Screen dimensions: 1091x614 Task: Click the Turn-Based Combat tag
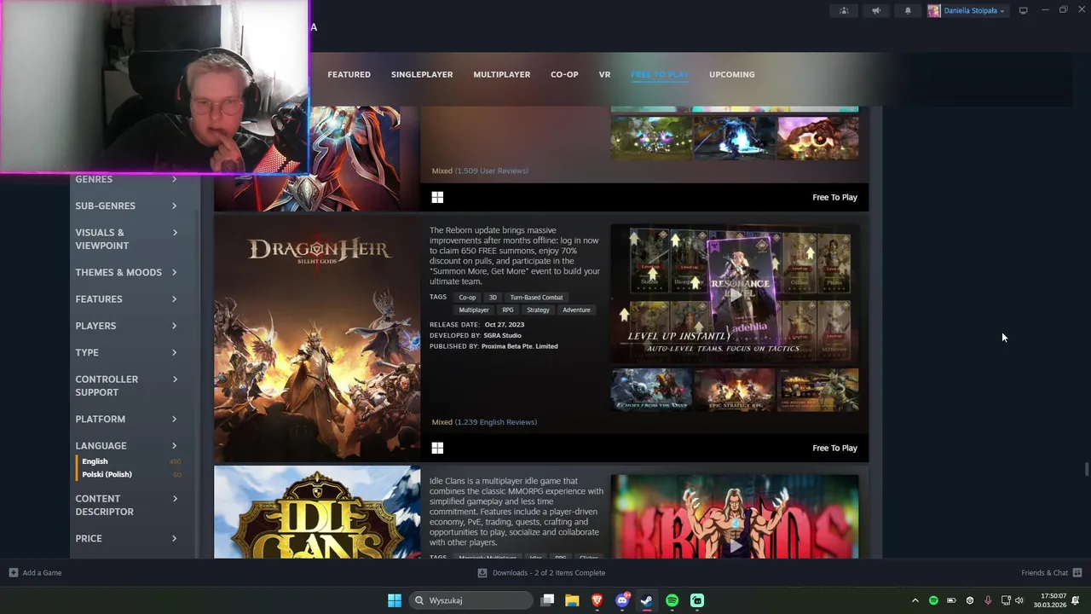tap(536, 298)
